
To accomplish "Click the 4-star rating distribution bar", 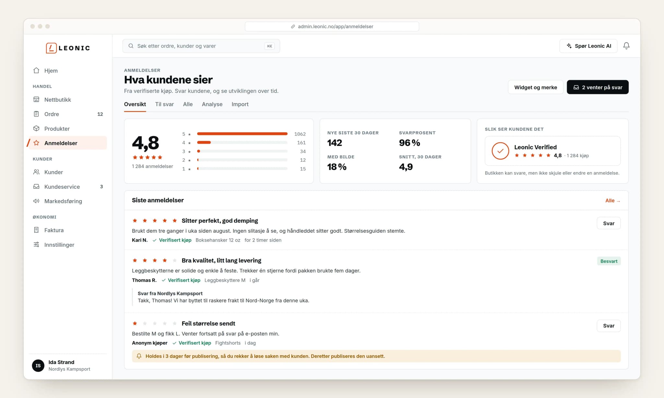I will (x=242, y=142).
